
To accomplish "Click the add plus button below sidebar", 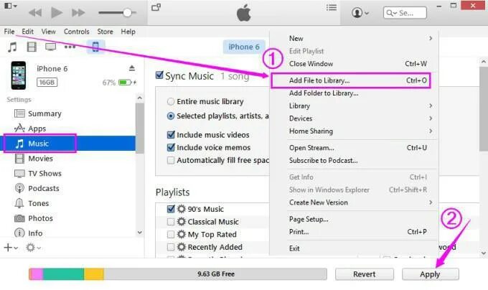I will 11,248.
